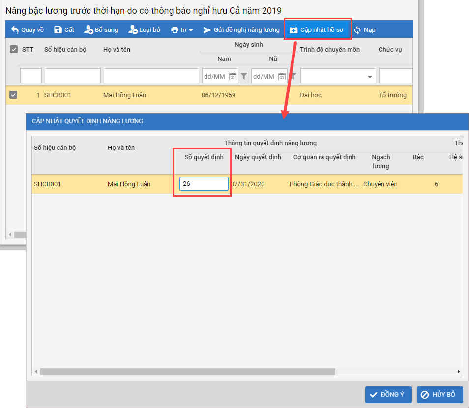Expand the Trình độ chuyên môn filter dropdown
Screen dimensions: 469x408
click(x=369, y=77)
